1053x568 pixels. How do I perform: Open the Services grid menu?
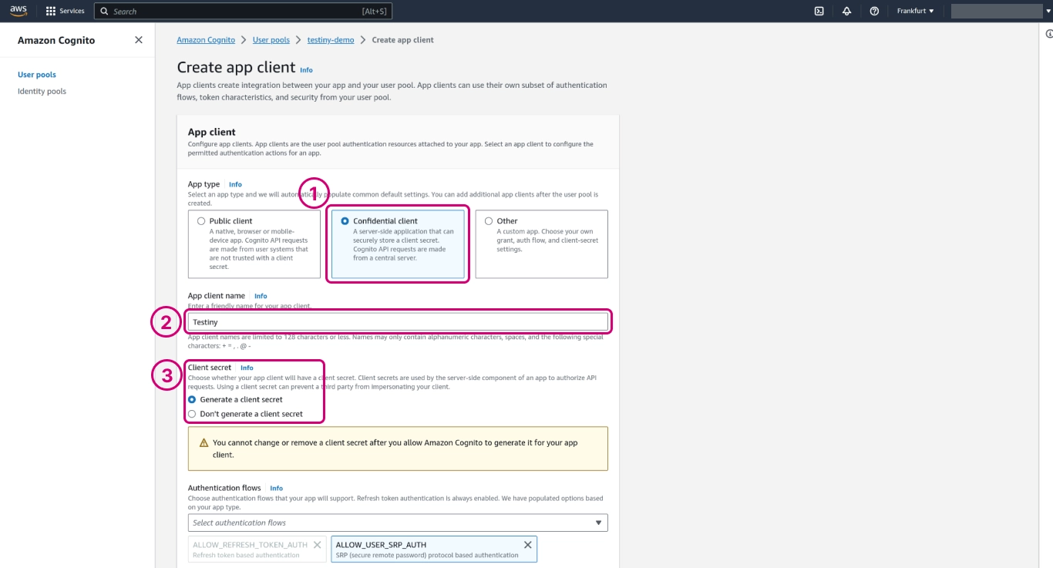point(65,12)
